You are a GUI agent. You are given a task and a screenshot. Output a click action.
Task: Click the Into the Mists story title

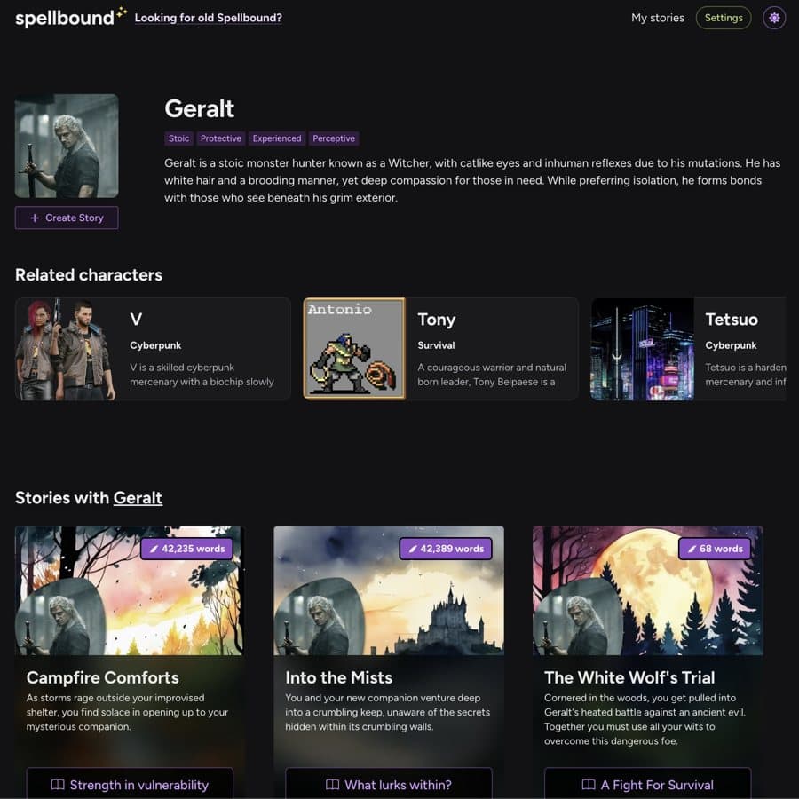tap(339, 677)
